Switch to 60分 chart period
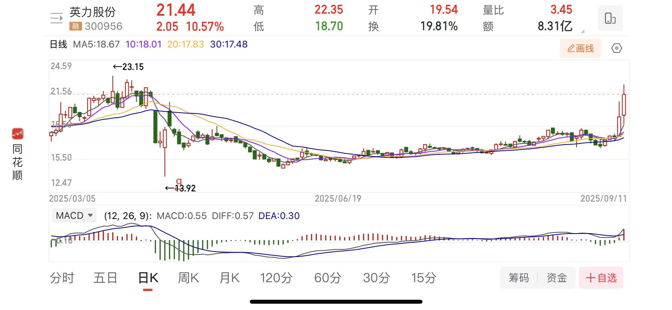This screenshot has height=310, width=672. [x=328, y=278]
